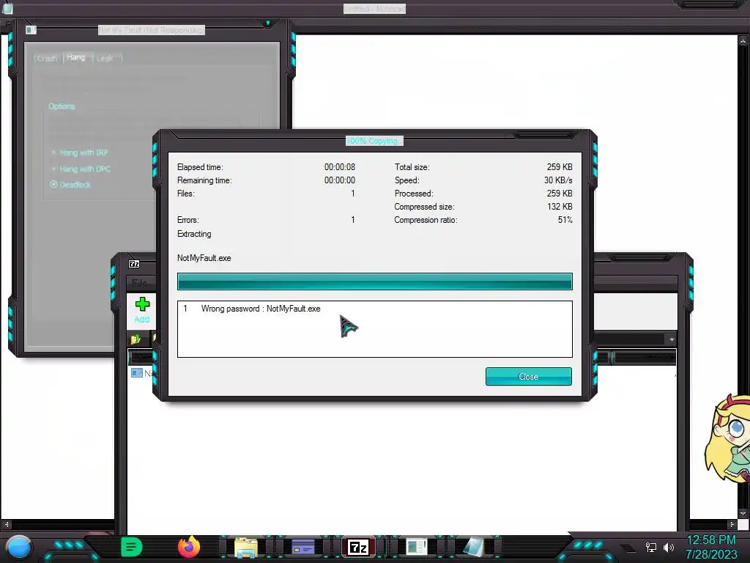Click the copying progress bar
This screenshot has height=563, width=750.
(374, 281)
